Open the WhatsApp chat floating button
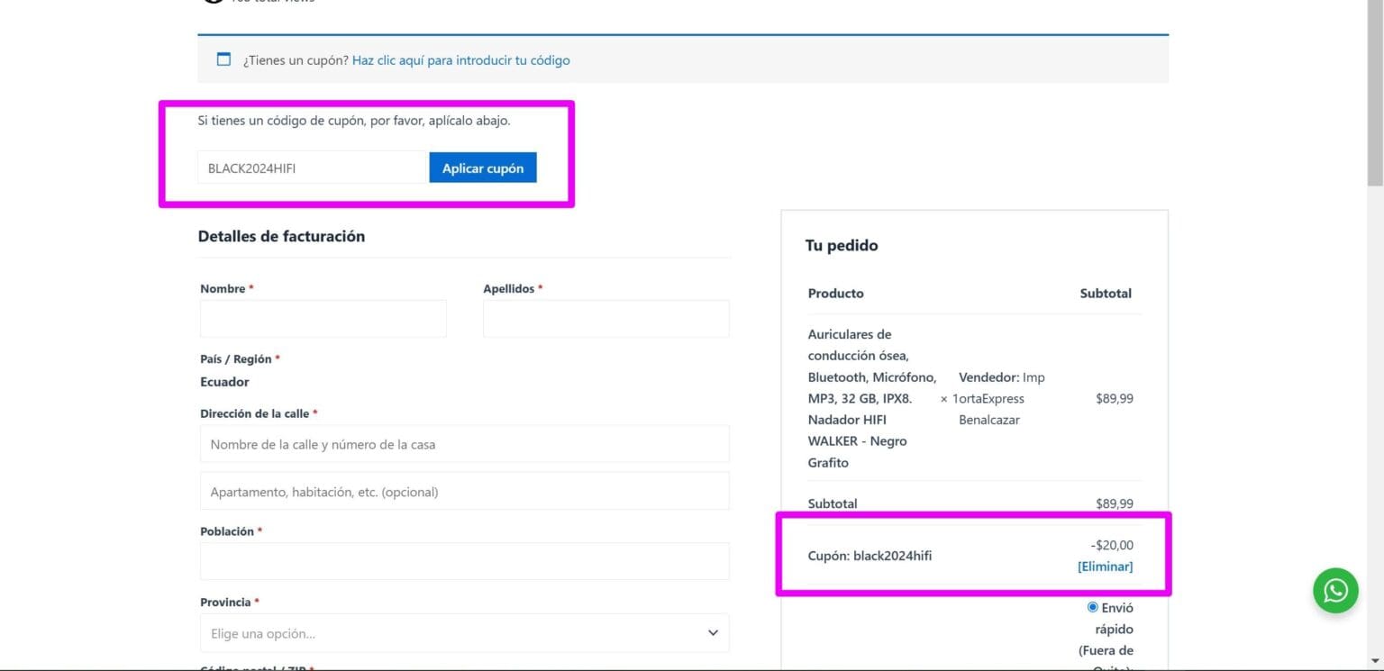The width and height of the screenshot is (1384, 671). click(1335, 590)
